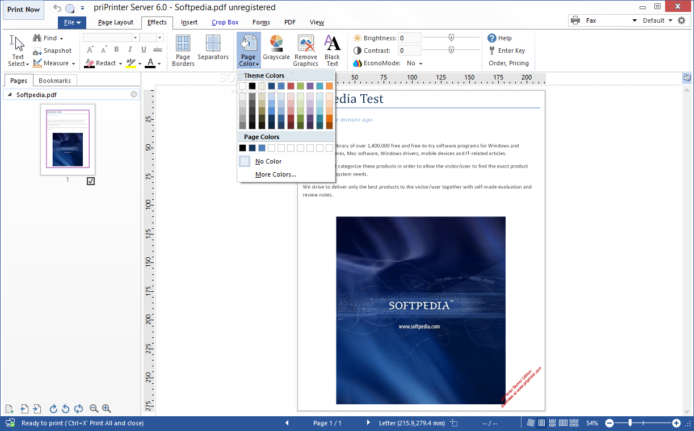
Task: Click the Print Now button
Action: 24,10
